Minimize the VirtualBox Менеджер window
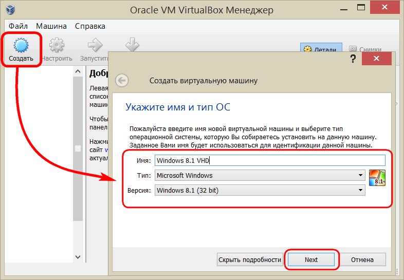The height and width of the screenshot is (280, 404). [344, 9]
